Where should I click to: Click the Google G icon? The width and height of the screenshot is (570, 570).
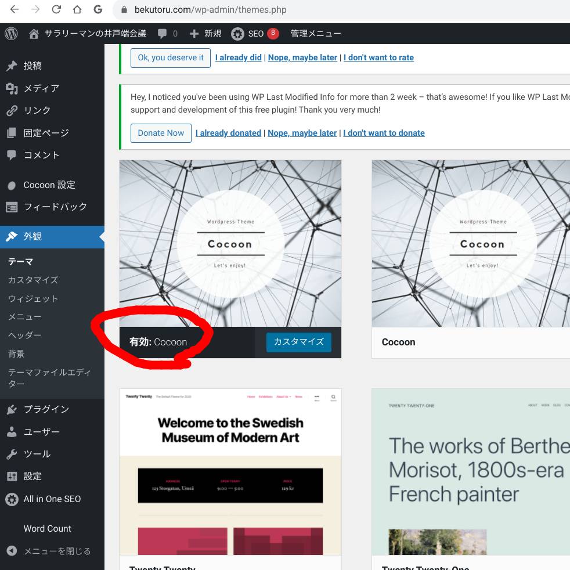tap(98, 9)
